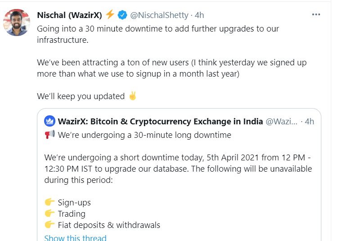The image size is (338, 241).
Task: Click the megaphone emoji in quoted tweet
Action: tap(50, 135)
